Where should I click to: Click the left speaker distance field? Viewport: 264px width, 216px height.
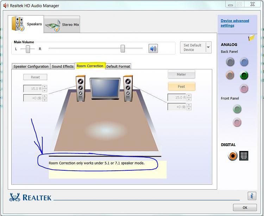[x=32, y=89]
